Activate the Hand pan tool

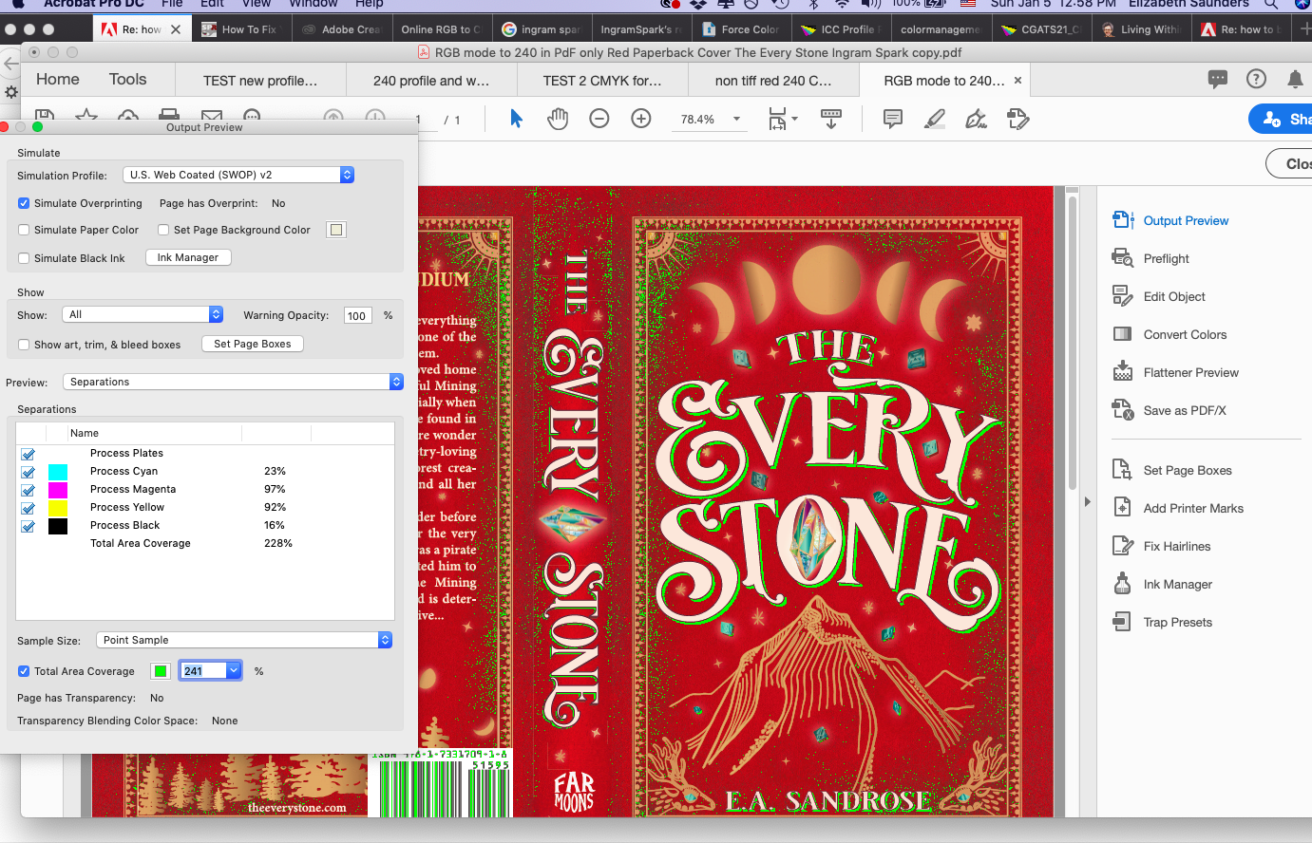[558, 119]
